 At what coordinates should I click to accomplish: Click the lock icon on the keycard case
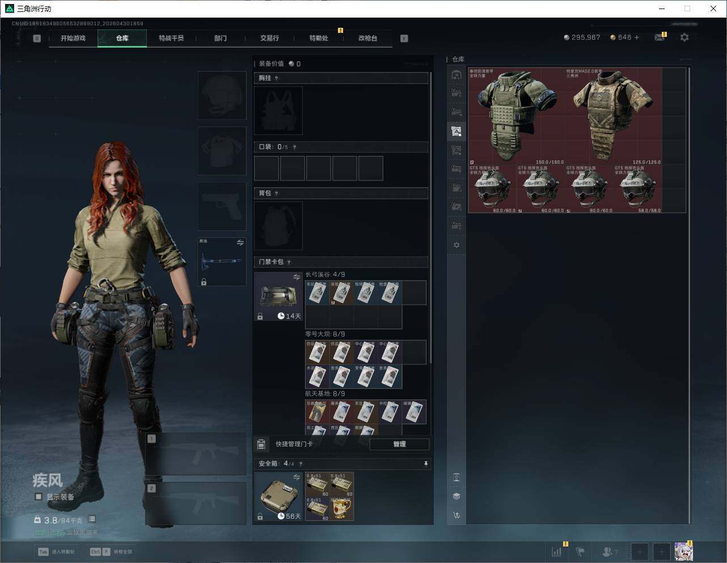tap(260, 316)
